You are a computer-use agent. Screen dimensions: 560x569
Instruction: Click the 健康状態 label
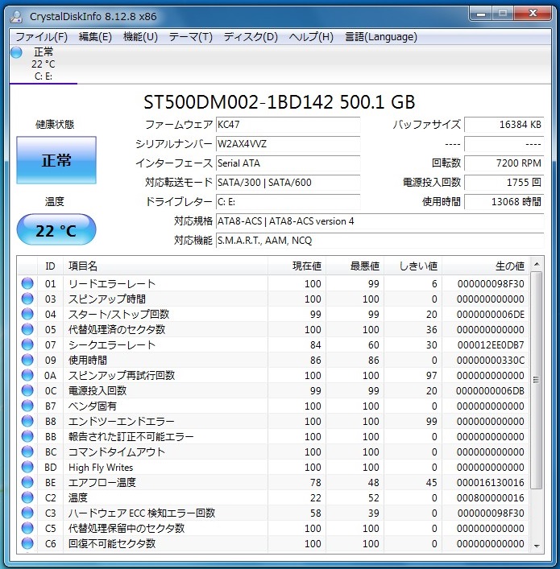click(x=55, y=125)
